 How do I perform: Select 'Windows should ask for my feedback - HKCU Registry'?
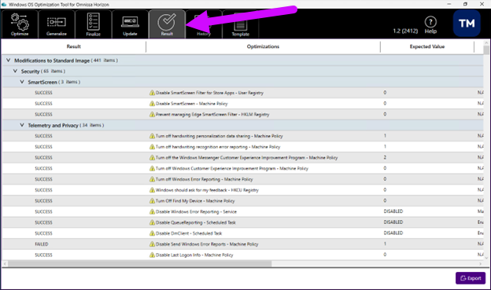point(207,190)
